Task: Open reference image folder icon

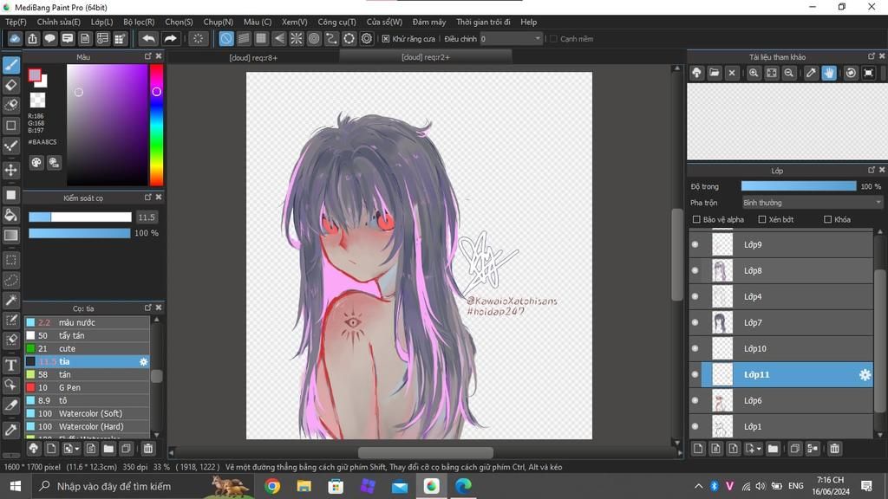Action: tap(715, 73)
